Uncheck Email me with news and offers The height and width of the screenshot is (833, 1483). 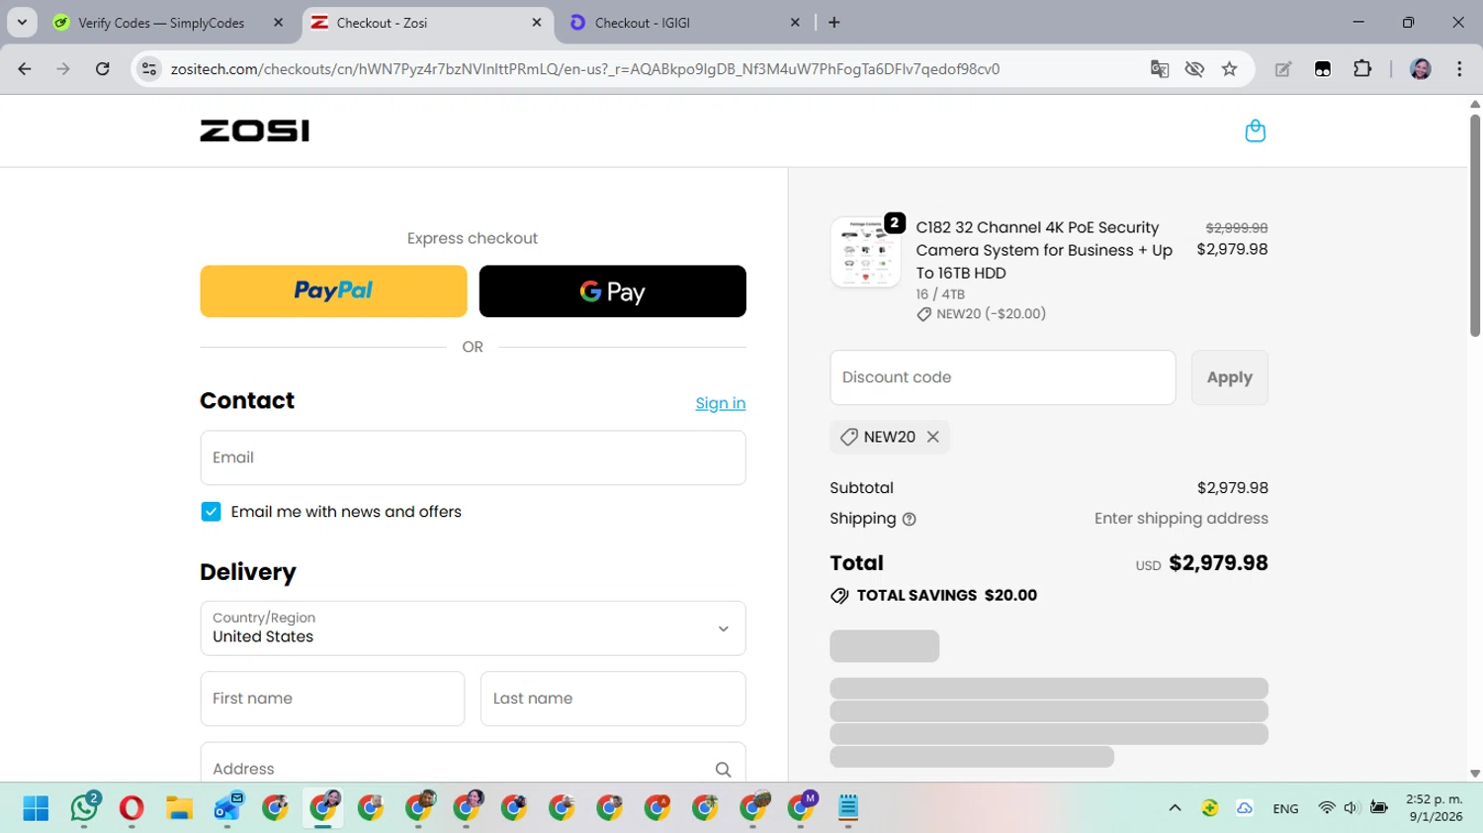coord(211,512)
